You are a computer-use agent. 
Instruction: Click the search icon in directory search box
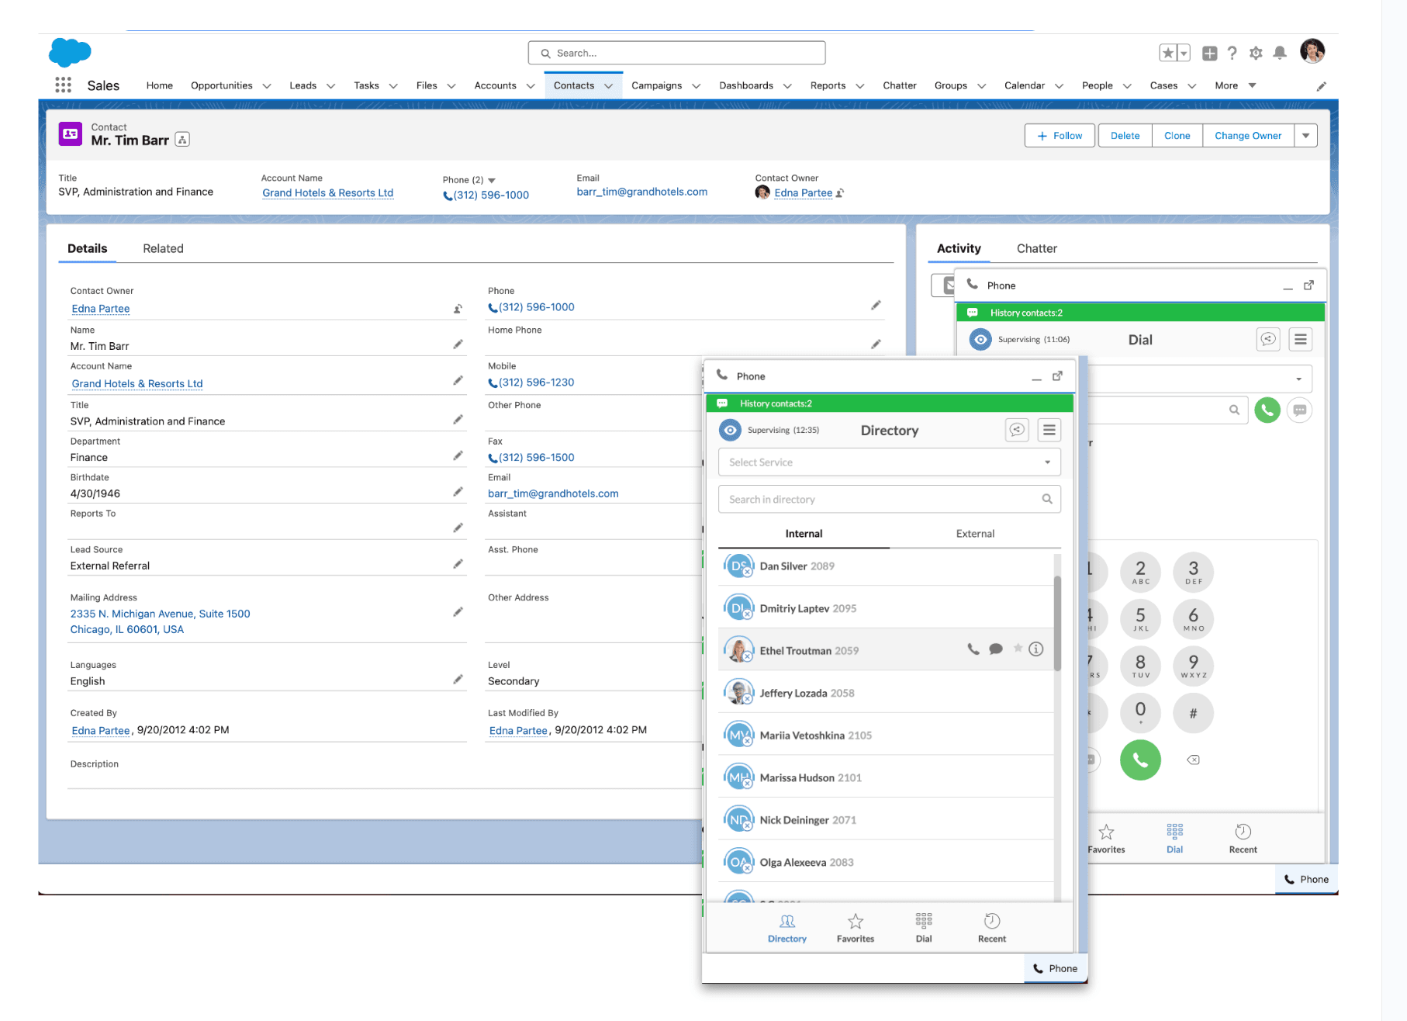tap(1047, 499)
